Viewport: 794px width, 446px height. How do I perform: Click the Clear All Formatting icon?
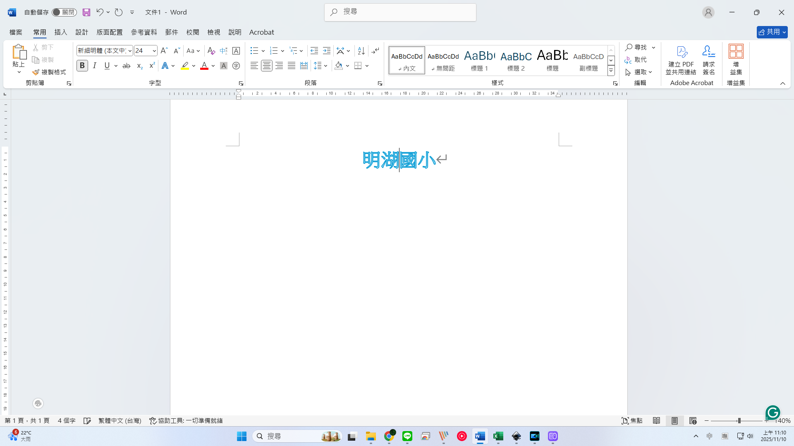(211, 51)
